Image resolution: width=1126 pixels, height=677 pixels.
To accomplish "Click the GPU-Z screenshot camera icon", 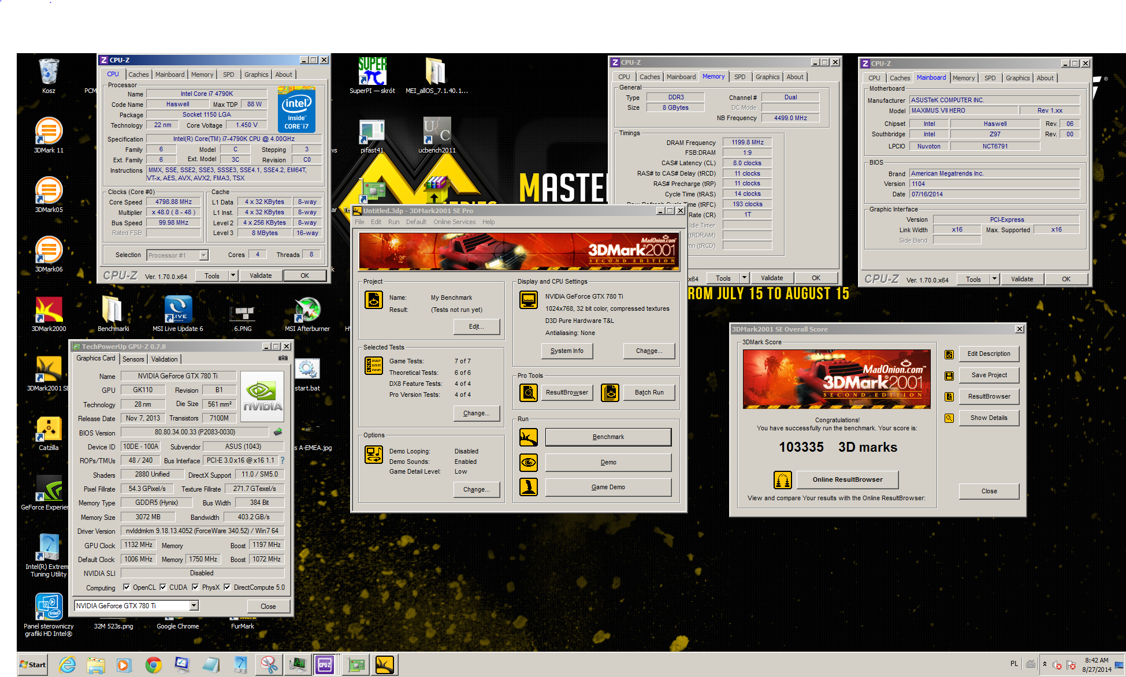I will (x=283, y=358).
